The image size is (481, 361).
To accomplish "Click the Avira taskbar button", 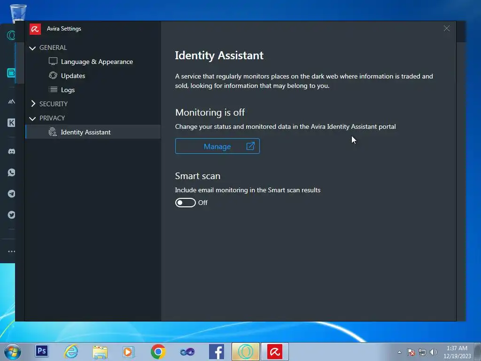I will pyautogui.click(x=274, y=352).
